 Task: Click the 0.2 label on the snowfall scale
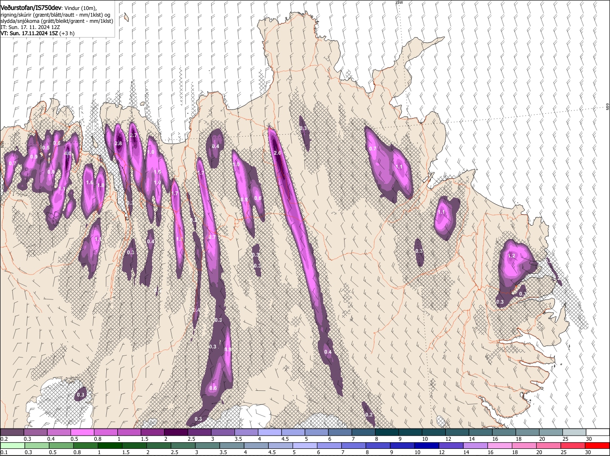[4, 438]
